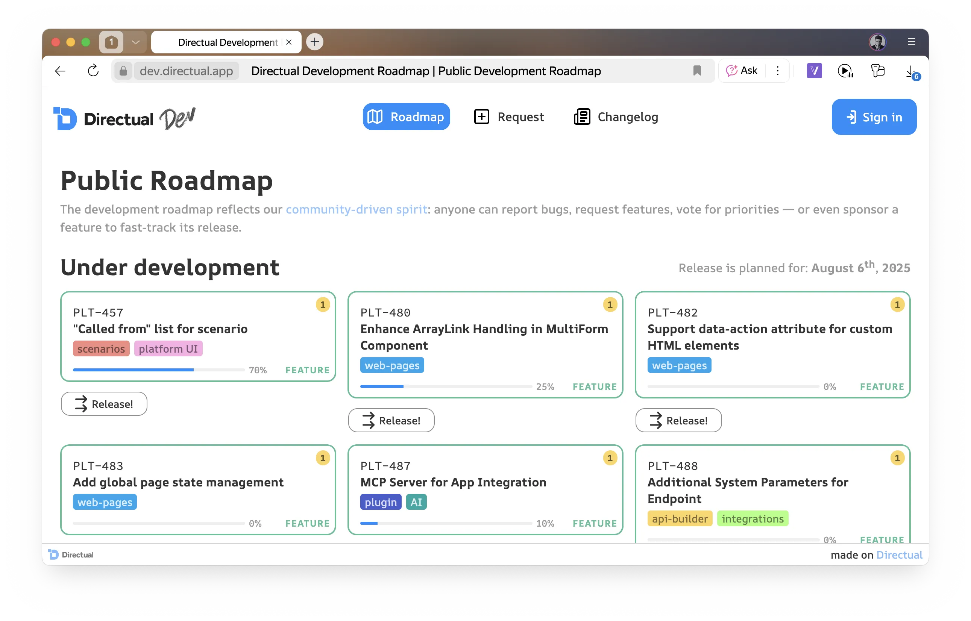971x621 pixels.
Task: Click the dev.directual.app address field
Action: pyautogui.click(x=186, y=71)
